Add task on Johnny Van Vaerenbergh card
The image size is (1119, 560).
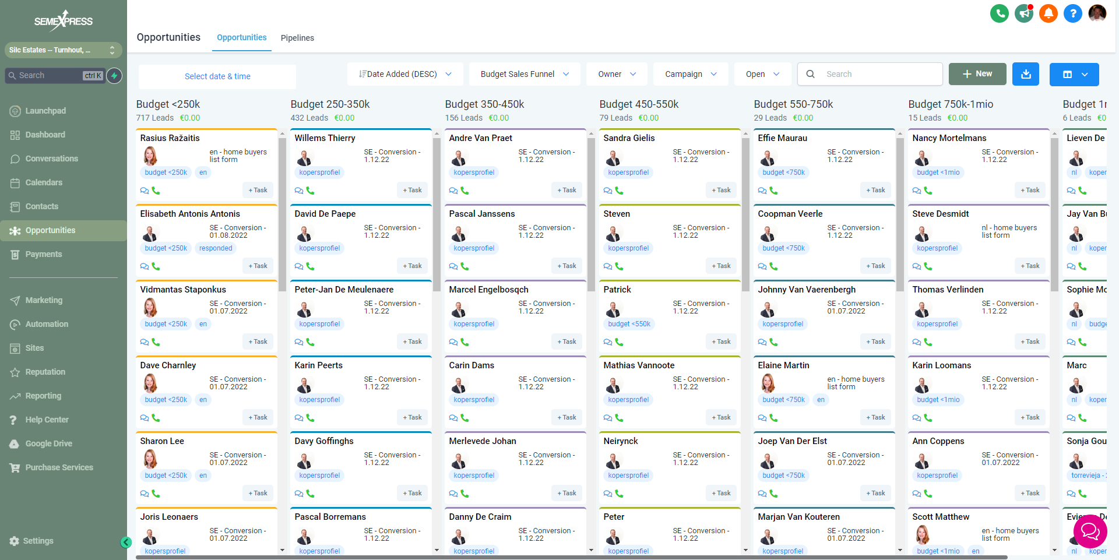(875, 341)
